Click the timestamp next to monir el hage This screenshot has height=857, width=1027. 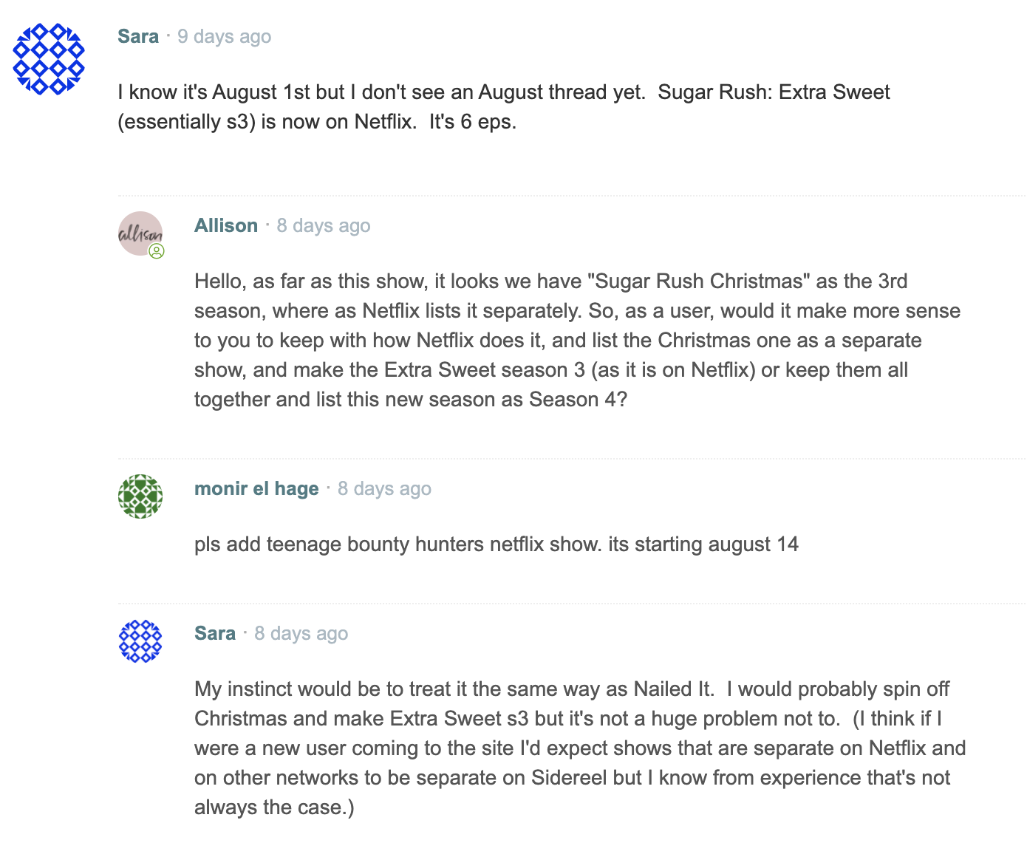[x=385, y=488]
